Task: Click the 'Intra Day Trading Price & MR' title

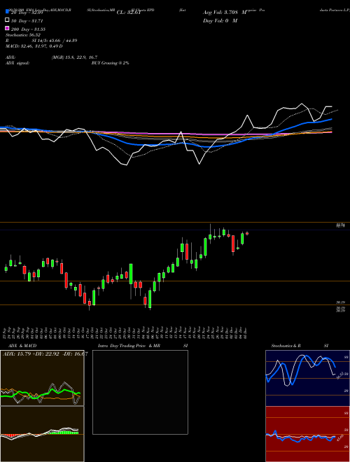Action: (129, 346)
